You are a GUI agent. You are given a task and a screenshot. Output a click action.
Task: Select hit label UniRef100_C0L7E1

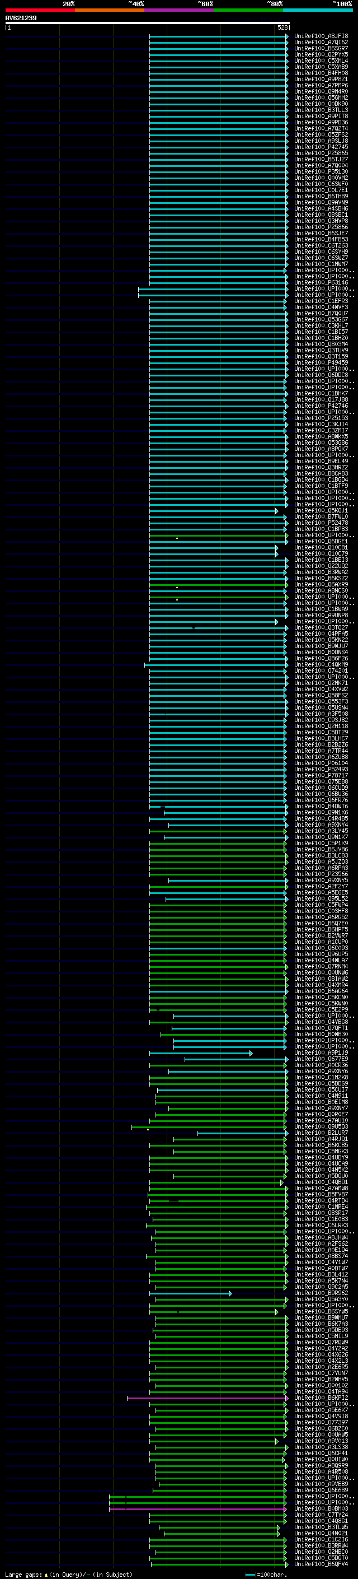click(321, 190)
